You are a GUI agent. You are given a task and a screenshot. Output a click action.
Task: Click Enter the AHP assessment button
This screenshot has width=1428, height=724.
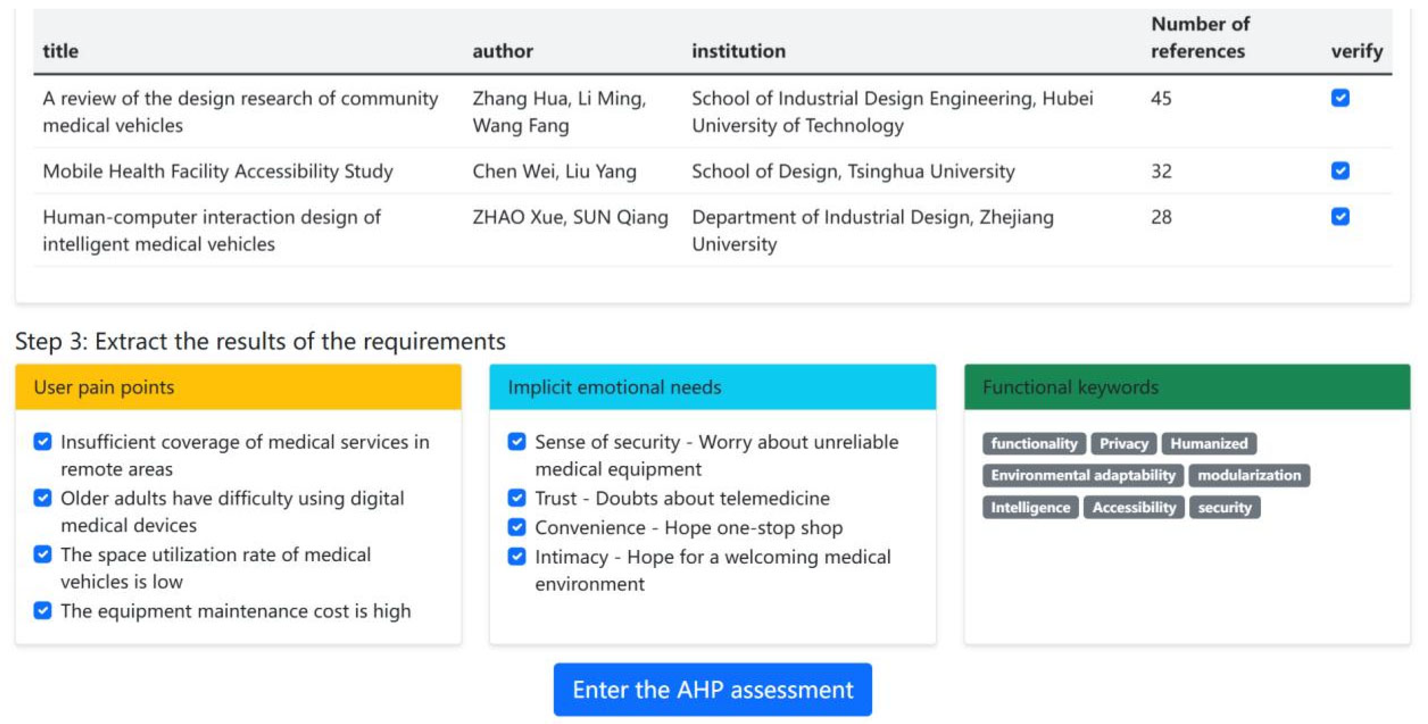(712, 690)
